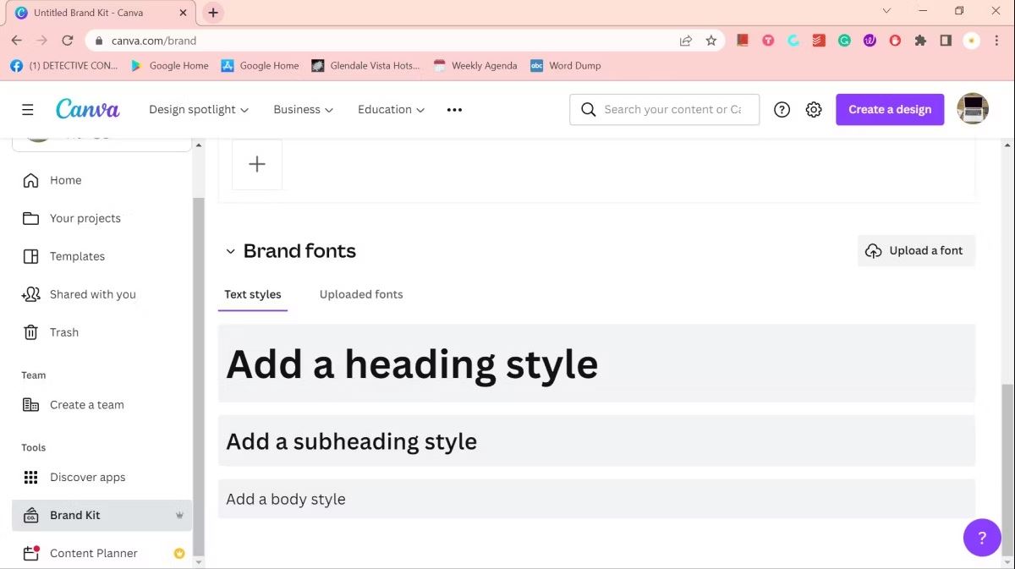Select the Text styles tab

[253, 294]
